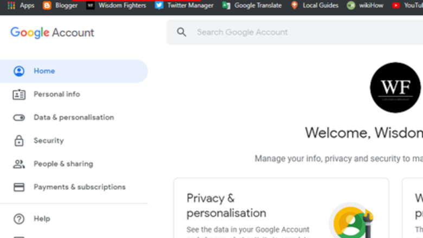Select Home in the sidebar
Image resolution: width=423 pixels, height=238 pixels.
pos(74,71)
